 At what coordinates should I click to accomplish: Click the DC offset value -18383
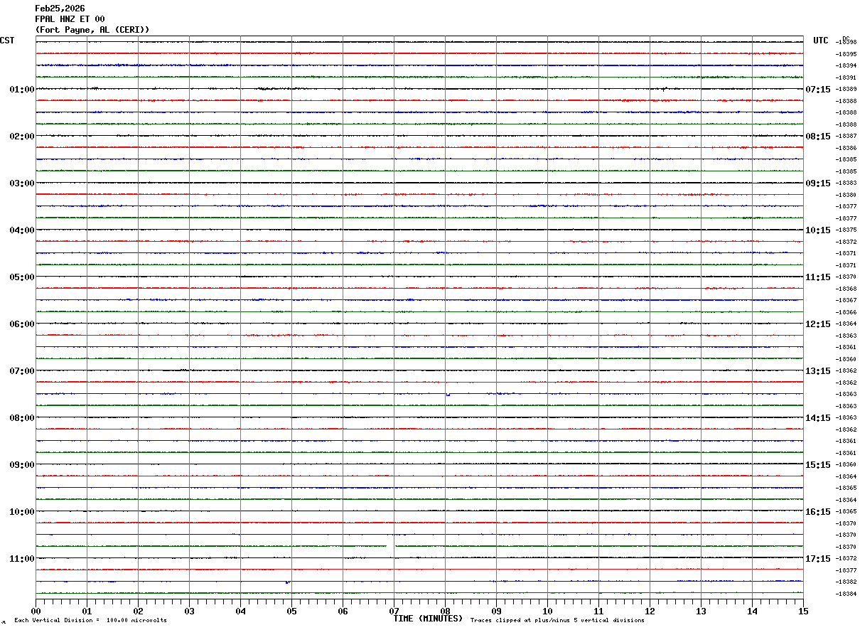846,183
